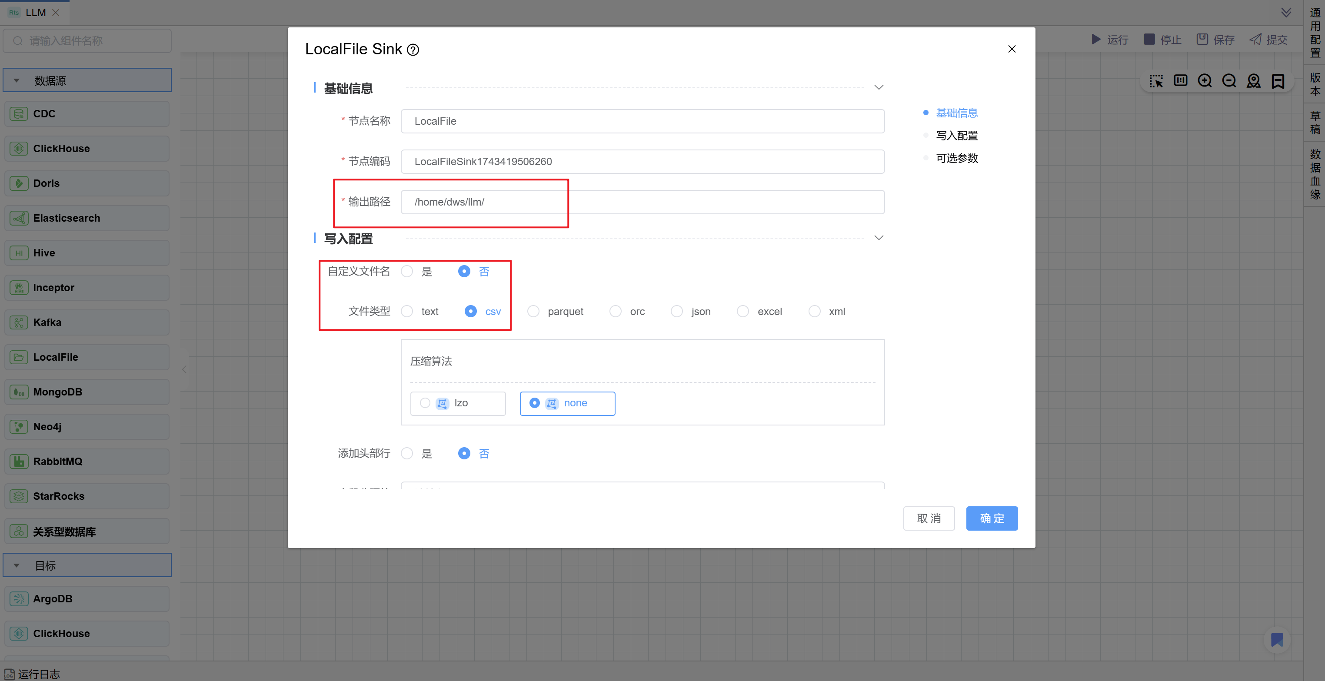Click the Kafka data source icon
The image size is (1325, 681).
(19, 322)
